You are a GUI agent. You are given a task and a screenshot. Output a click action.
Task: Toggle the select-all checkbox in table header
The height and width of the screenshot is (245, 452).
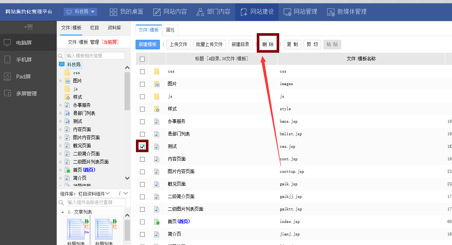(x=142, y=59)
